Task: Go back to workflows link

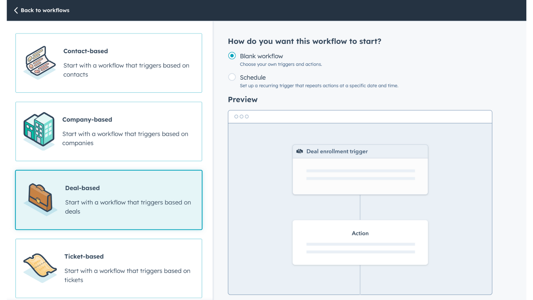Action: 45,10
